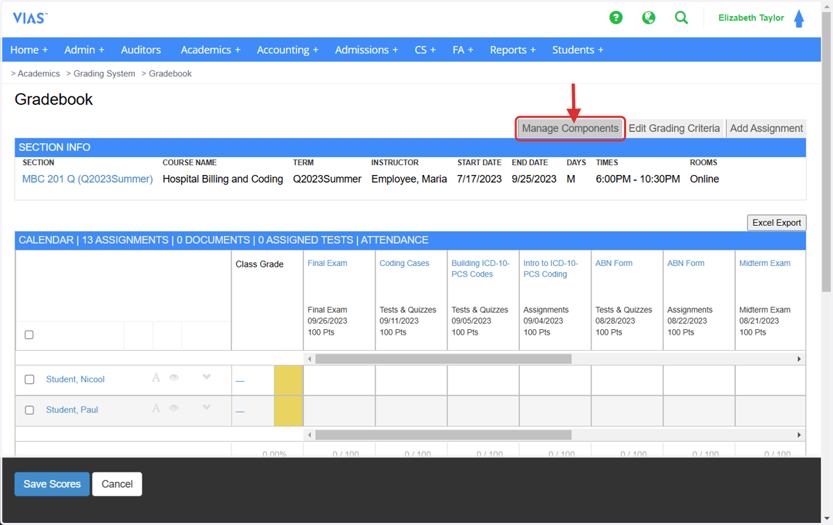Open Student, Paul profile link

click(x=71, y=410)
